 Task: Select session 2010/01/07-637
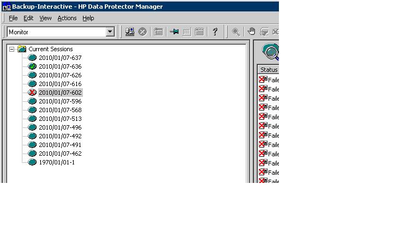click(x=60, y=58)
